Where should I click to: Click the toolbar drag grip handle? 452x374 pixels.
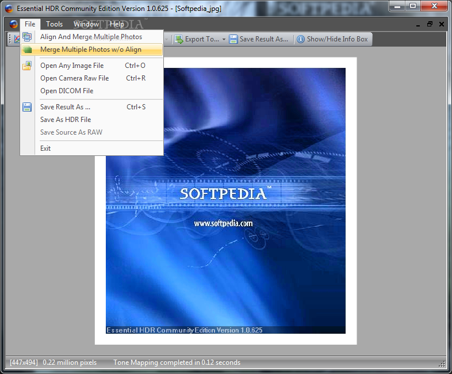point(10,39)
